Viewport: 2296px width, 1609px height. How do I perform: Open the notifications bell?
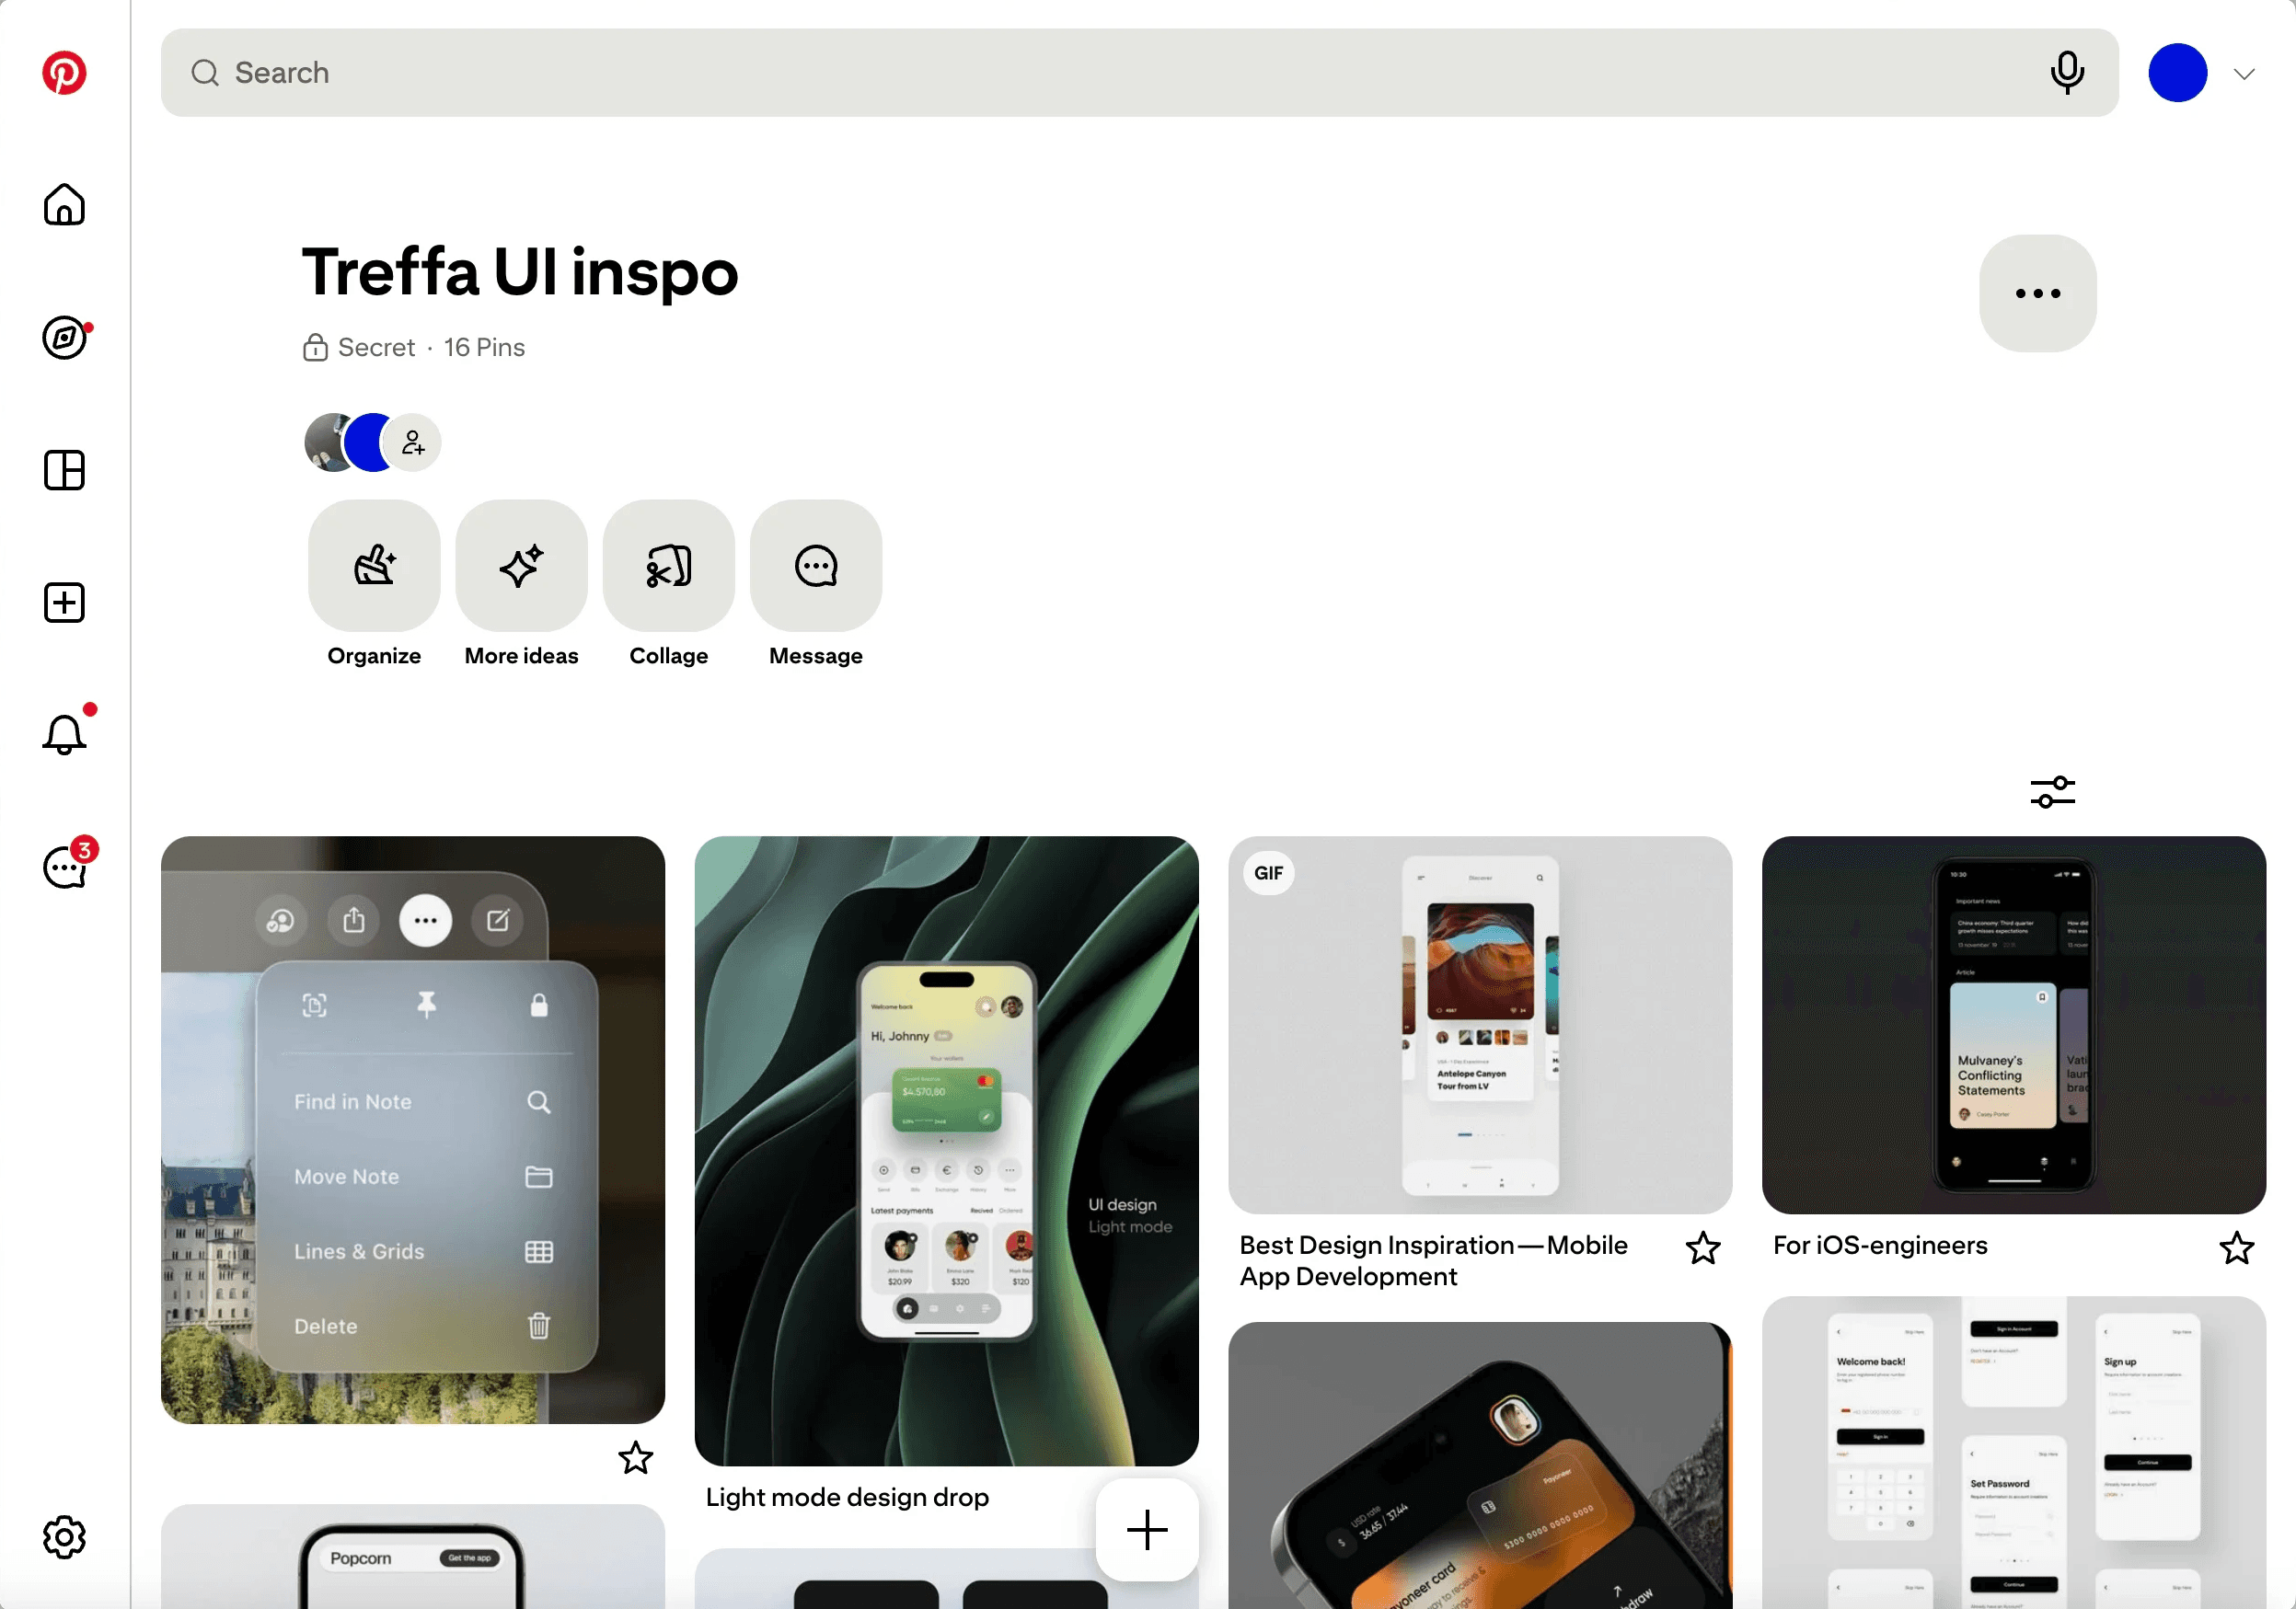pyautogui.click(x=64, y=734)
